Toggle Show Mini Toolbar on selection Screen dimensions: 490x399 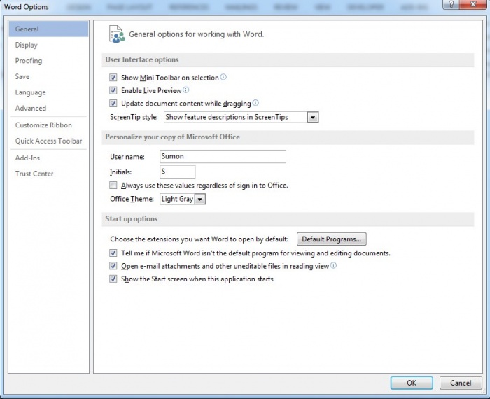(x=113, y=78)
